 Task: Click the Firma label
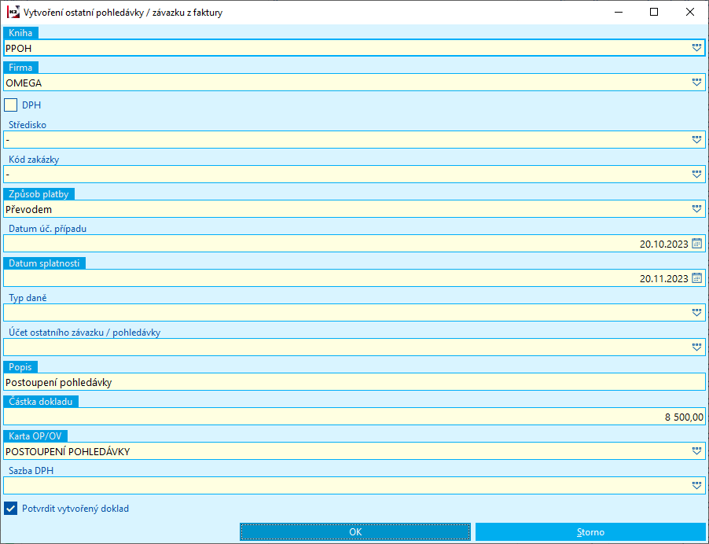[20, 68]
